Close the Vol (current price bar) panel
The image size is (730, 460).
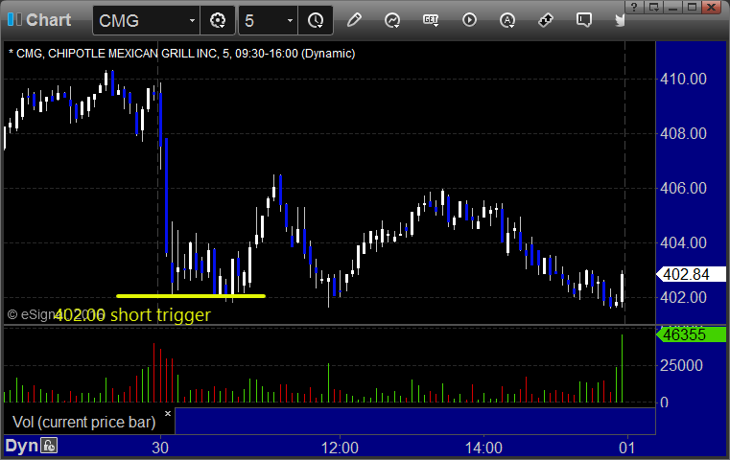[168, 413]
